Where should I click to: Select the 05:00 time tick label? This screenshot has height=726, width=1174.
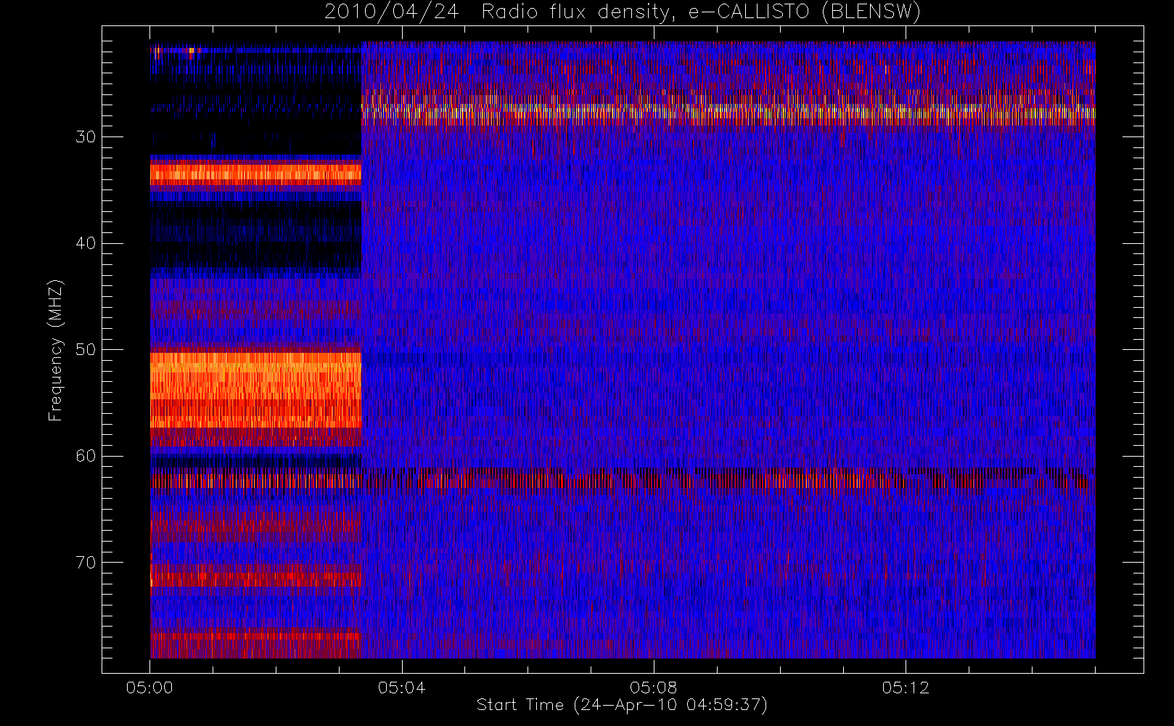coord(149,688)
